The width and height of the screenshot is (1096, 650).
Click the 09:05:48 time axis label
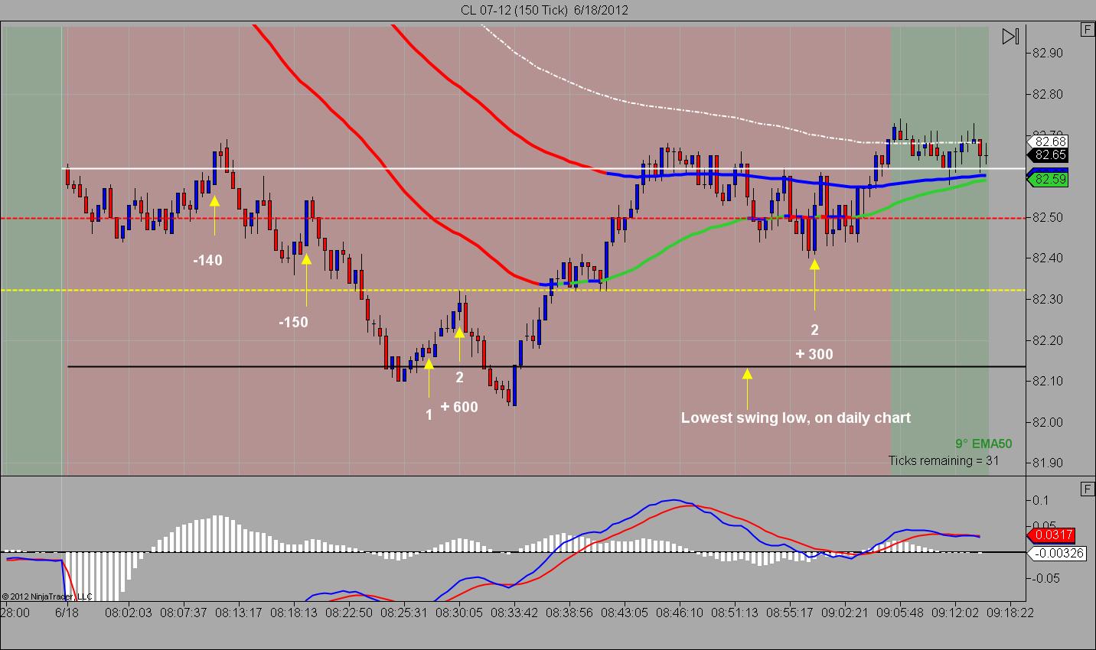pos(900,613)
